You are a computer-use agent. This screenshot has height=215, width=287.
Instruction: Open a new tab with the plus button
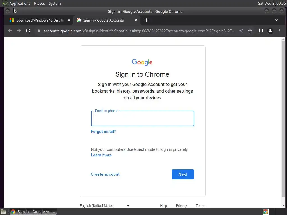(x=147, y=20)
